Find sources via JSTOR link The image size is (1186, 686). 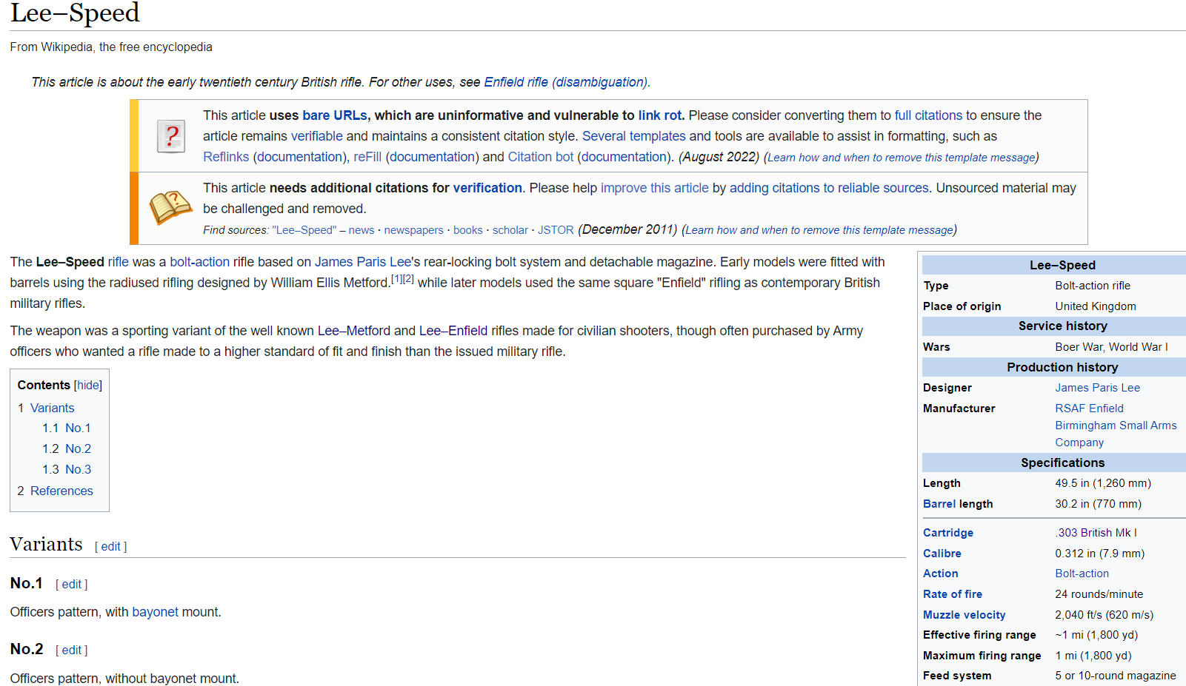coord(556,230)
